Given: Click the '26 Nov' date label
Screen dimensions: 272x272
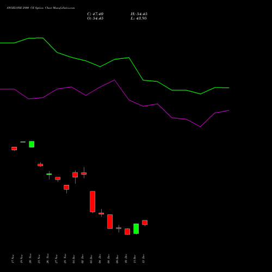Looking at the screenshot, I should click(x=47, y=259).
